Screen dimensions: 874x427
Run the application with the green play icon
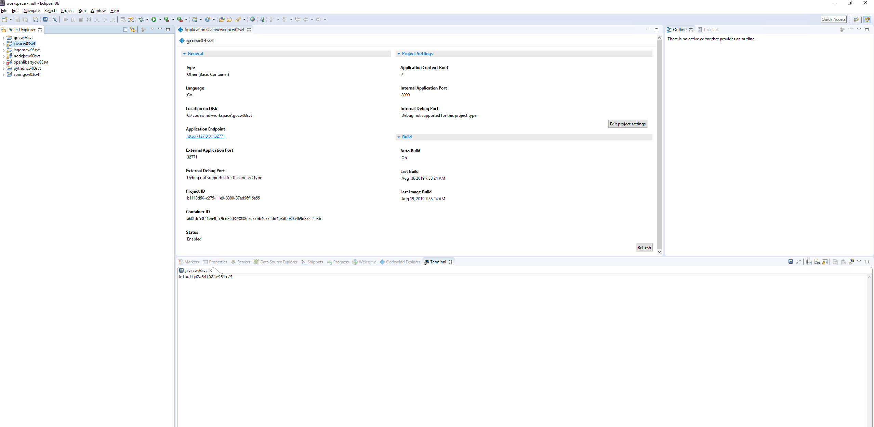(154, 19)
